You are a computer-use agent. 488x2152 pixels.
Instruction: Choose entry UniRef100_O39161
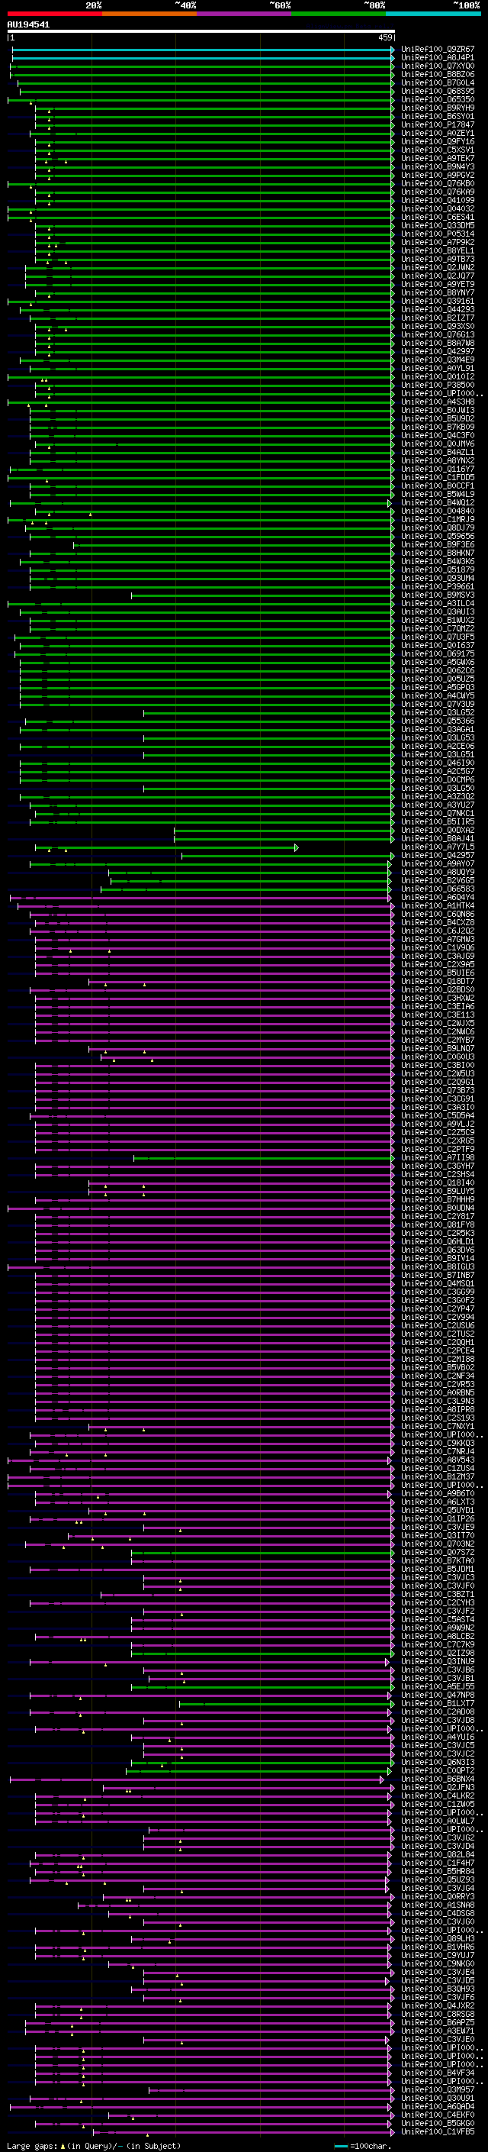tap(437, 301)
